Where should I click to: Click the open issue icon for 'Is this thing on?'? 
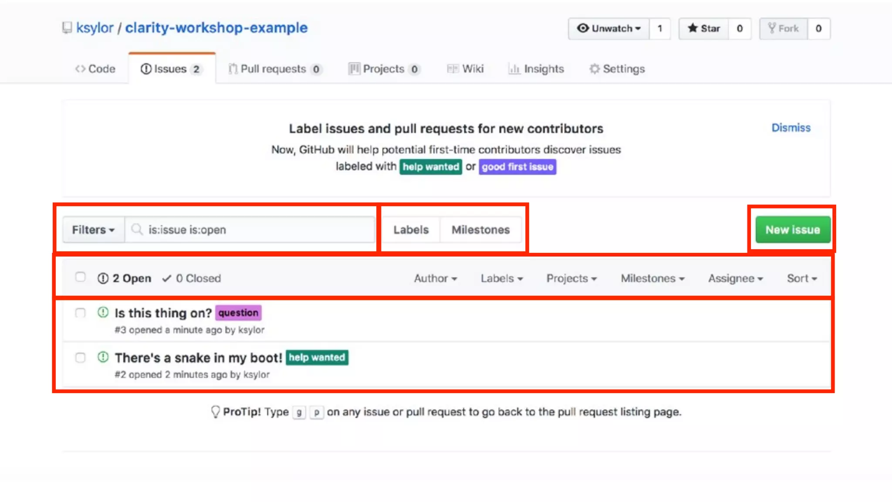point(103,312)
